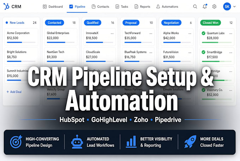Open the FutureVision card options menu
Screen dimensions: 240x161
click(x=190, y=53)
